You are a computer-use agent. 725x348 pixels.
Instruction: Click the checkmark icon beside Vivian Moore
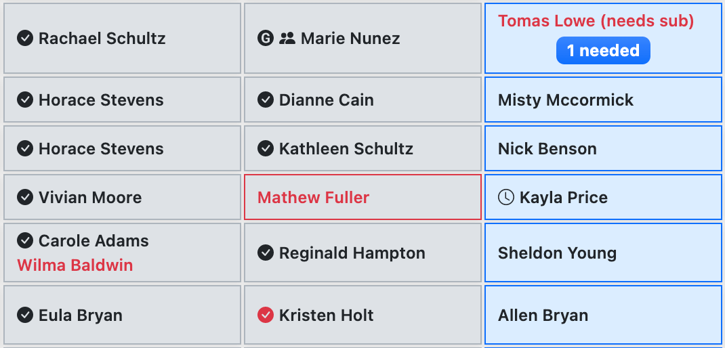click(x=25, y=198)
